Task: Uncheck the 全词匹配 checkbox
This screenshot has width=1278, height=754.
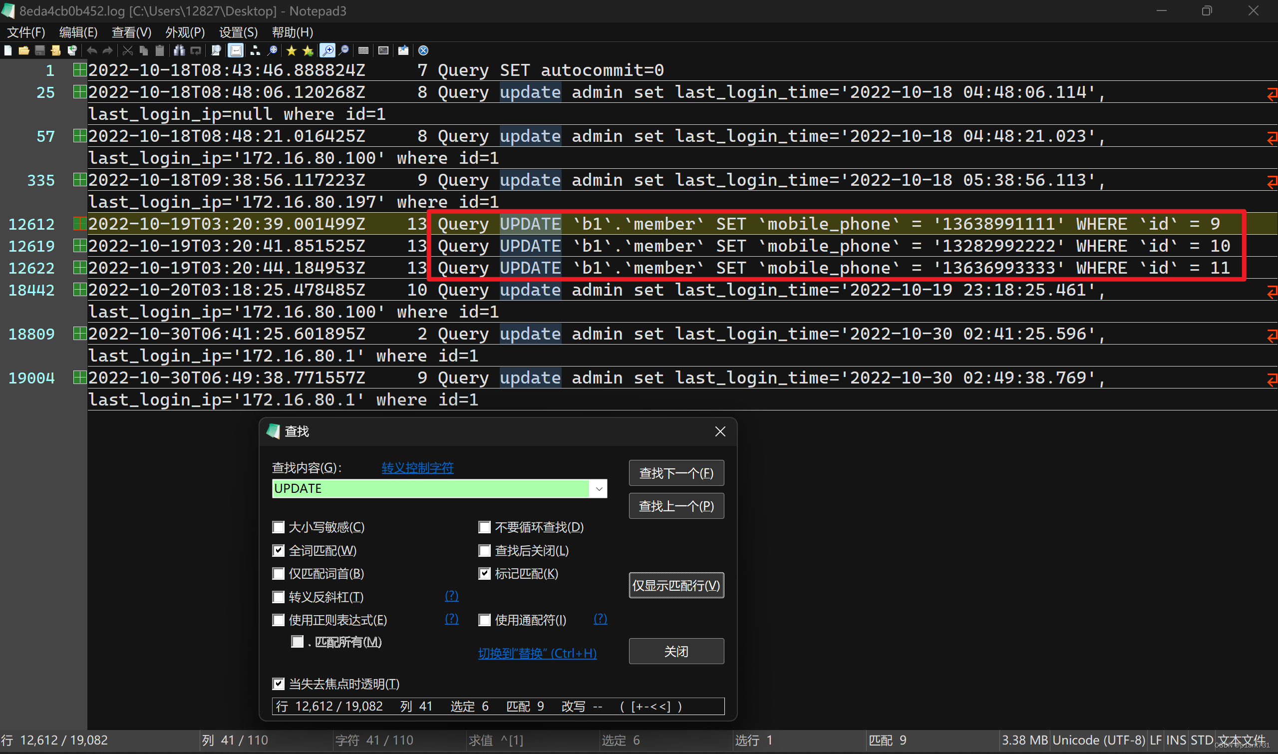Action: point(278,550)
